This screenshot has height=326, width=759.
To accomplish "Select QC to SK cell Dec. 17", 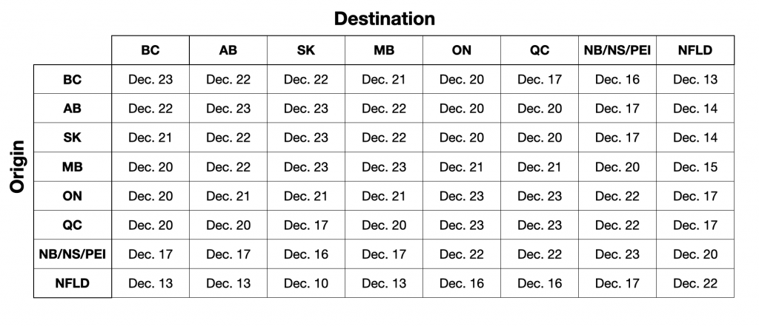I will coord(306,225).
